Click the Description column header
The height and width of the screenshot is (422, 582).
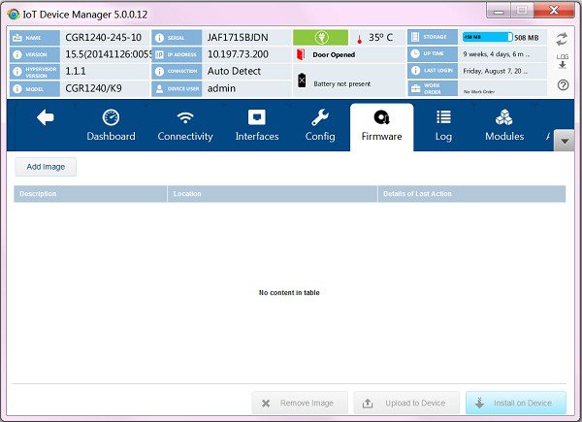click(x=90, y=194)
